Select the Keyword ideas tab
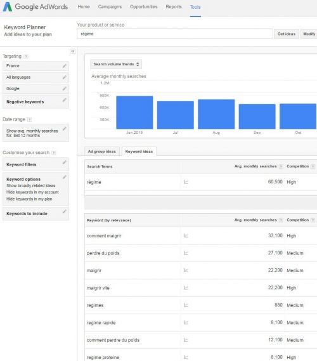The image size is (317, 361). point(139,152)
